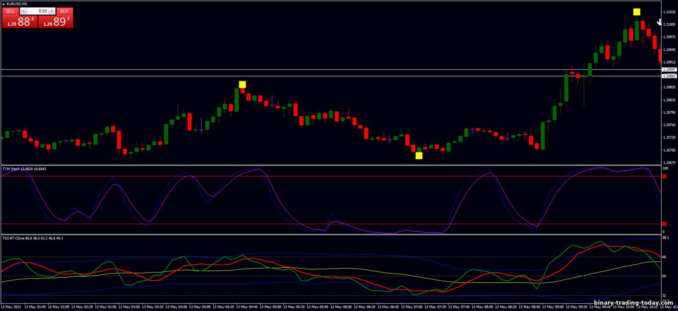The image size is (678, 311).
Task: Select upper red level line in TTM Stoch
Action: tap(330, 176)
